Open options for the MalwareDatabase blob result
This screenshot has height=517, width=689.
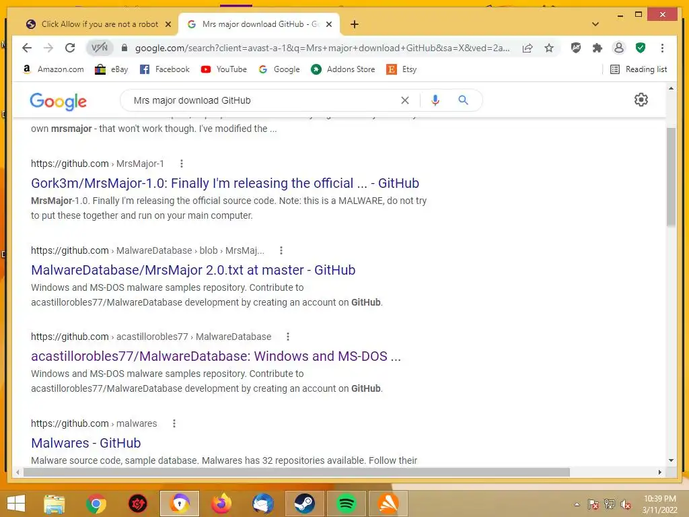coord(281,250)
